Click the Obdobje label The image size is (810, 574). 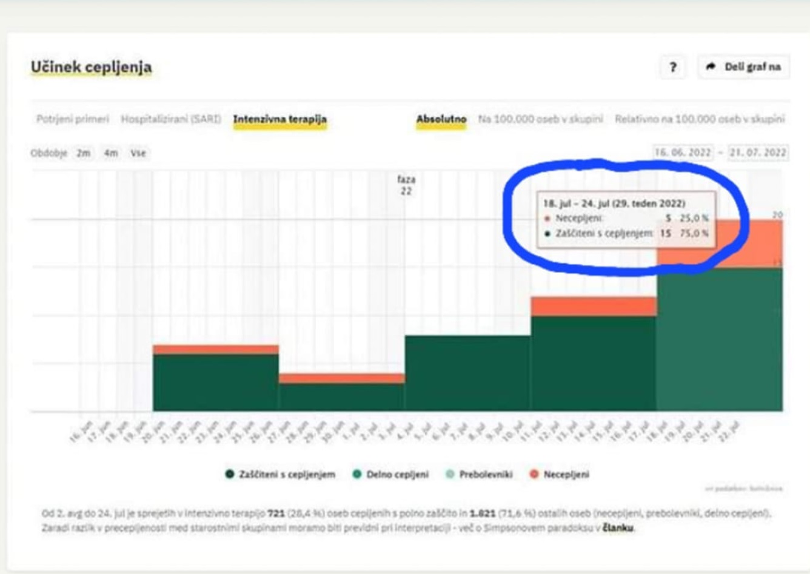coord(49,153)
